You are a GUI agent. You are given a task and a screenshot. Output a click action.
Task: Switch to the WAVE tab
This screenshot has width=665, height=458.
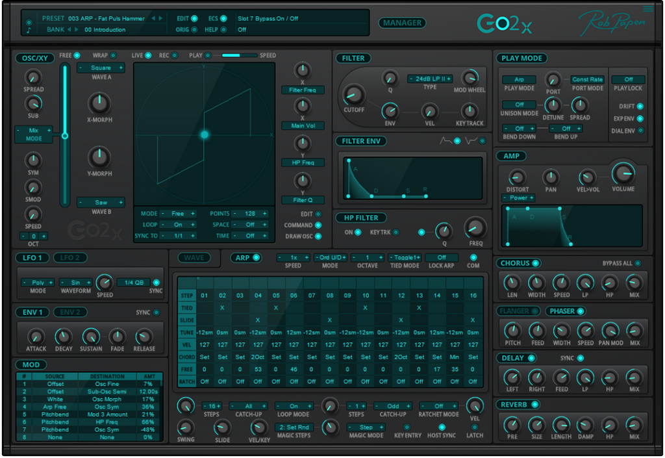[x=194, y=258]
